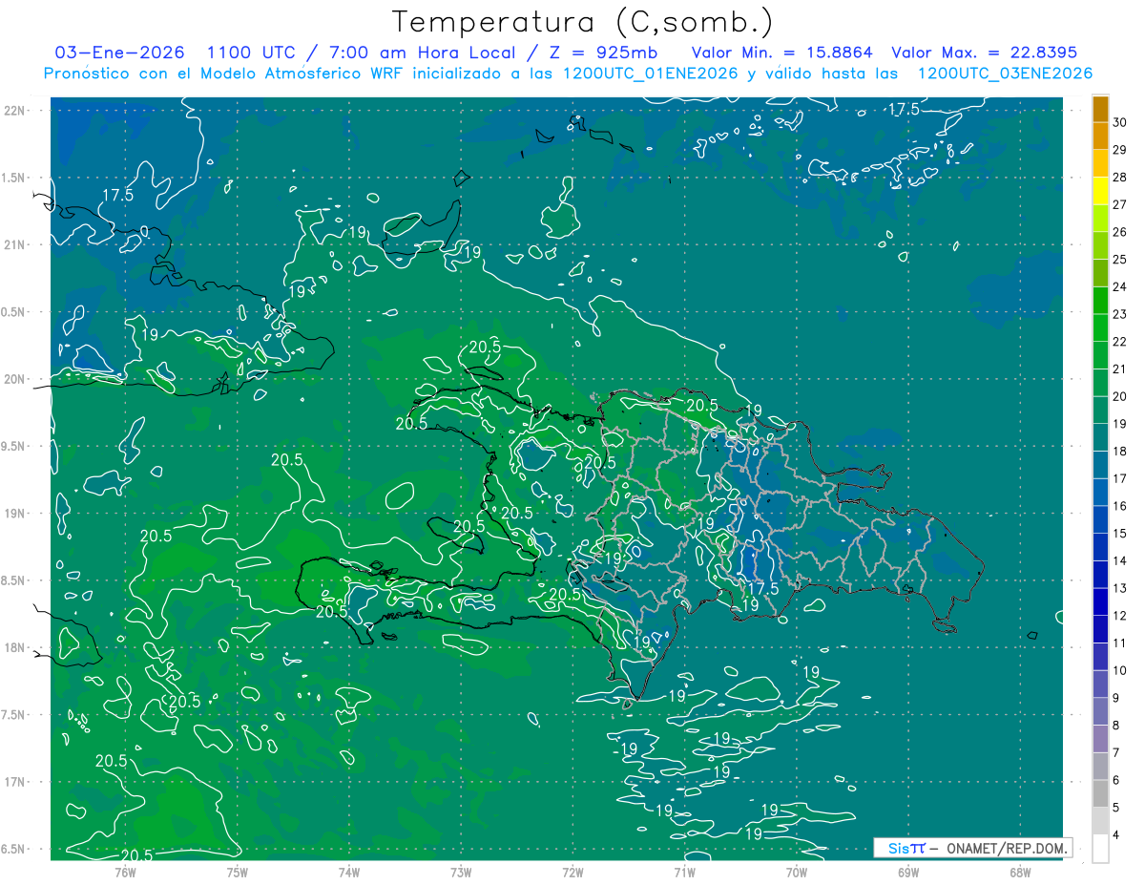Image resolution: width=1145 pixels, height=885 pixels.
Task: Click the color scale label "12"
Action: 1120,616
